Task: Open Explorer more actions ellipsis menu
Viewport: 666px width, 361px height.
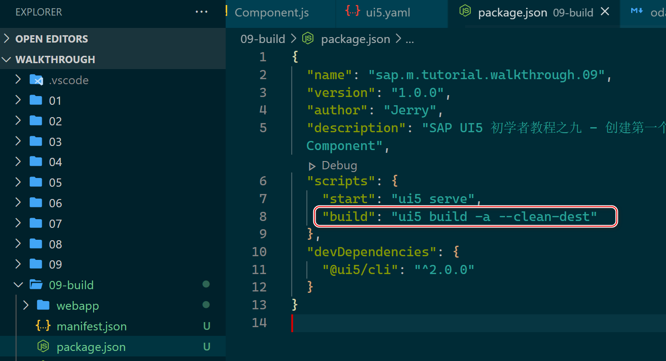Action: [201, 12]
